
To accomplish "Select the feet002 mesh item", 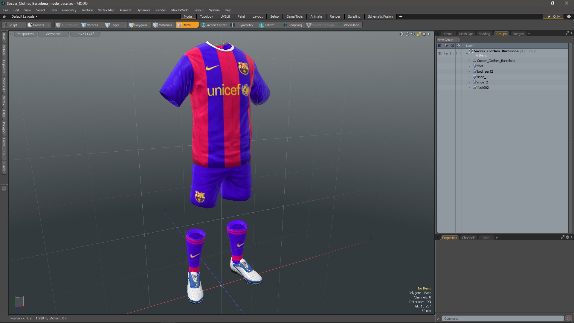I will coord(483,88).
